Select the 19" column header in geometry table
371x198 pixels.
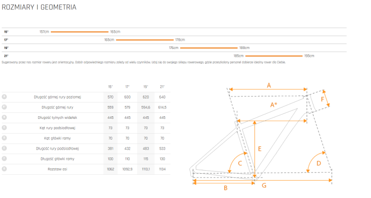pos(146,87)
